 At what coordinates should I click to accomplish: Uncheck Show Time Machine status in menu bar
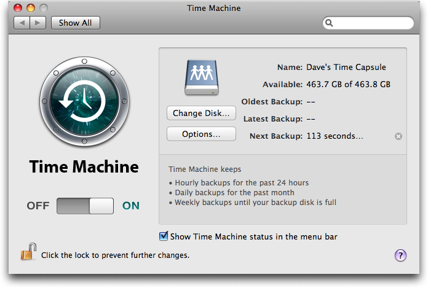pyautogui.click(x=164, y=236)
